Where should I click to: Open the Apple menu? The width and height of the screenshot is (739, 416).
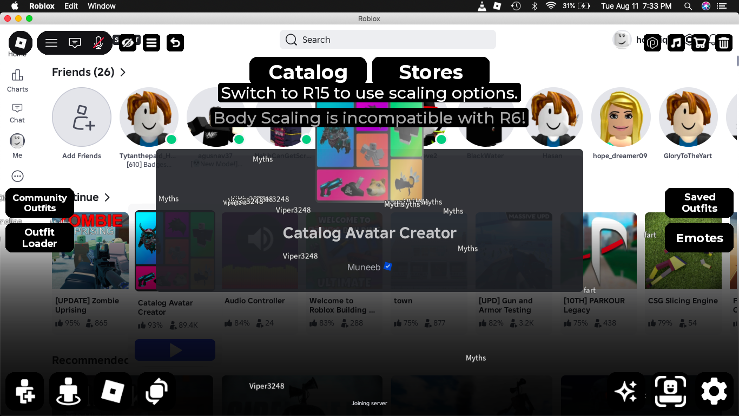coord(15,6)
